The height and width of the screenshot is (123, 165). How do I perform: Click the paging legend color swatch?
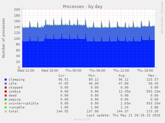(6, 99)
